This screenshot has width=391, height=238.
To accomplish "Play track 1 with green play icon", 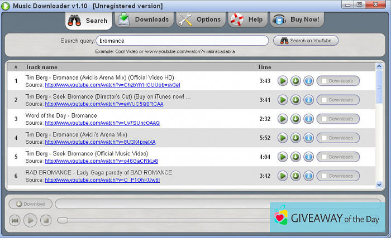I will [x=283, y=81].
